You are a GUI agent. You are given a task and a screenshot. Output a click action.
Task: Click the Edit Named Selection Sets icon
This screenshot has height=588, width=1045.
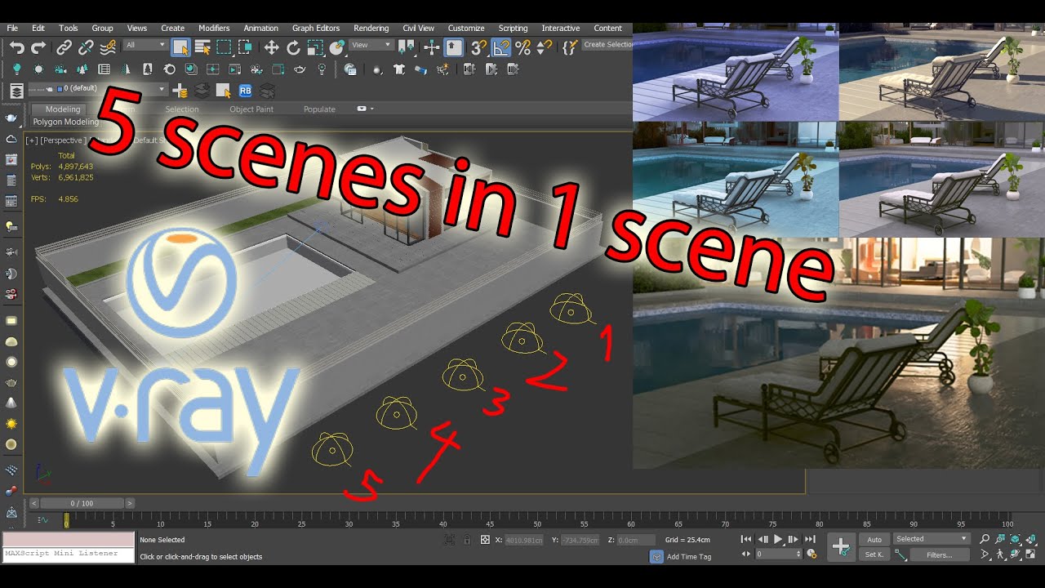coord(569,48)
